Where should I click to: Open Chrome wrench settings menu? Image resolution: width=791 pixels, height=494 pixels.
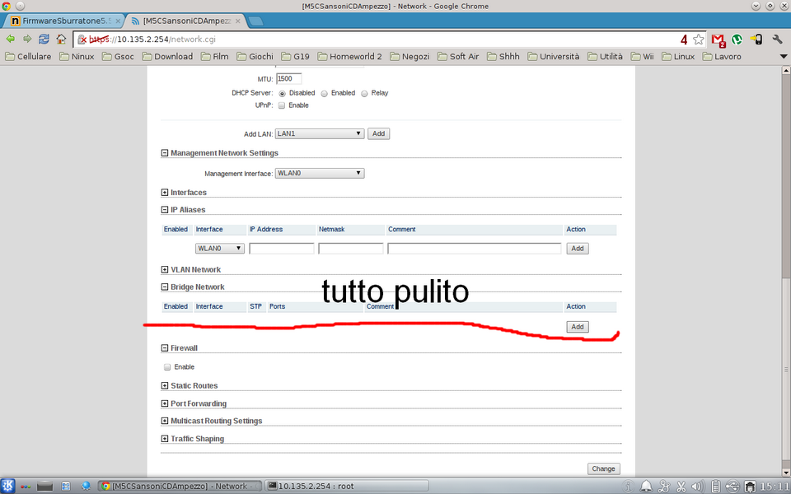coord(776,39)
